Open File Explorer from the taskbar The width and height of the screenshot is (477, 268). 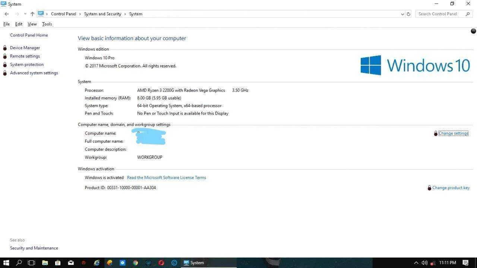pos(45,262)
